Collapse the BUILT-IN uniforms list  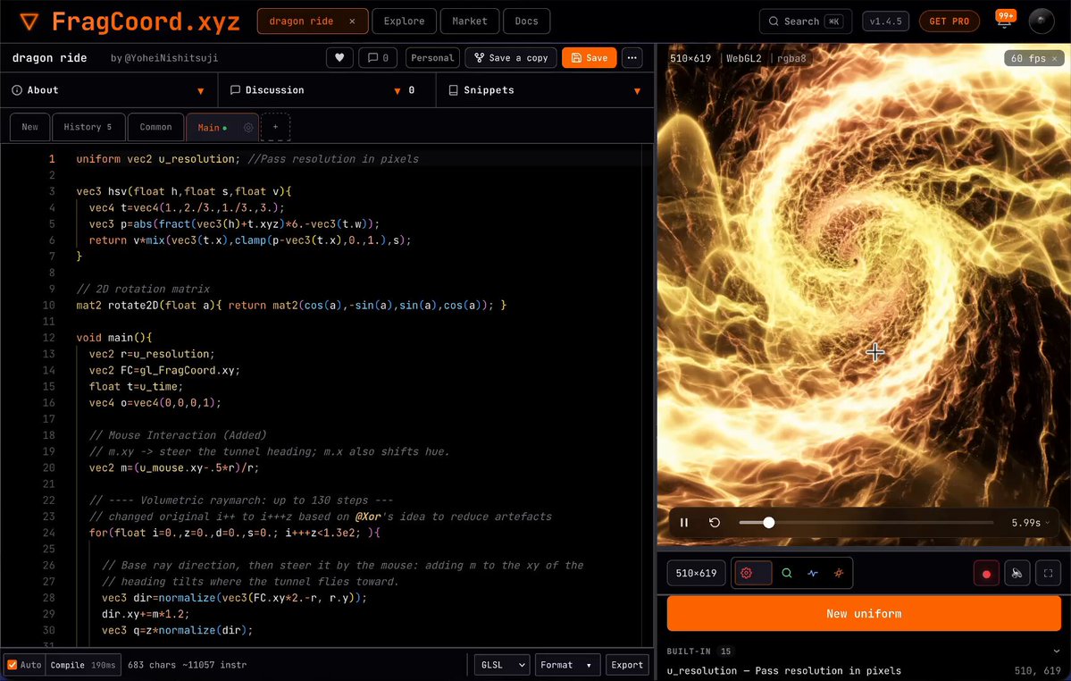[1057, 651]
